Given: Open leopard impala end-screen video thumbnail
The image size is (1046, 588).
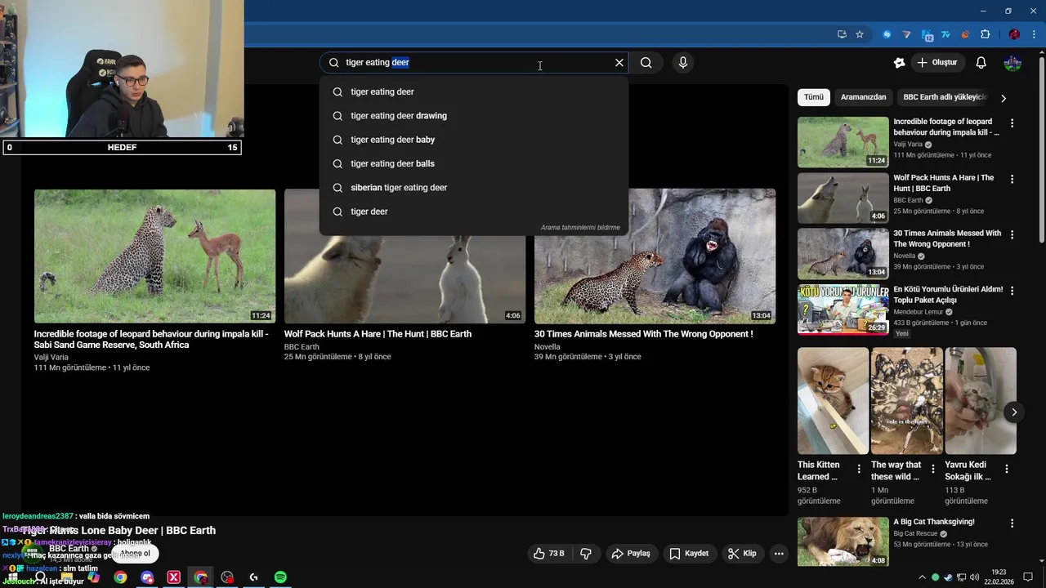Looking at the screenshot, I should 154,256.
